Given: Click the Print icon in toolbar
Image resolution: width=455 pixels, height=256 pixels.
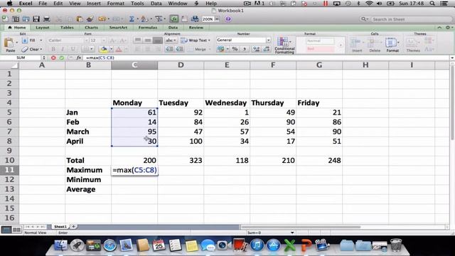Looking at the screenshot, I should [46, 19].
